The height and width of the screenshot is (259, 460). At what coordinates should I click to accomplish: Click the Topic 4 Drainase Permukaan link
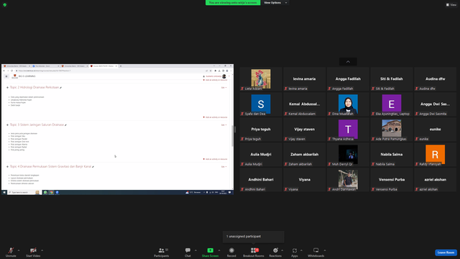click(50, 166)
